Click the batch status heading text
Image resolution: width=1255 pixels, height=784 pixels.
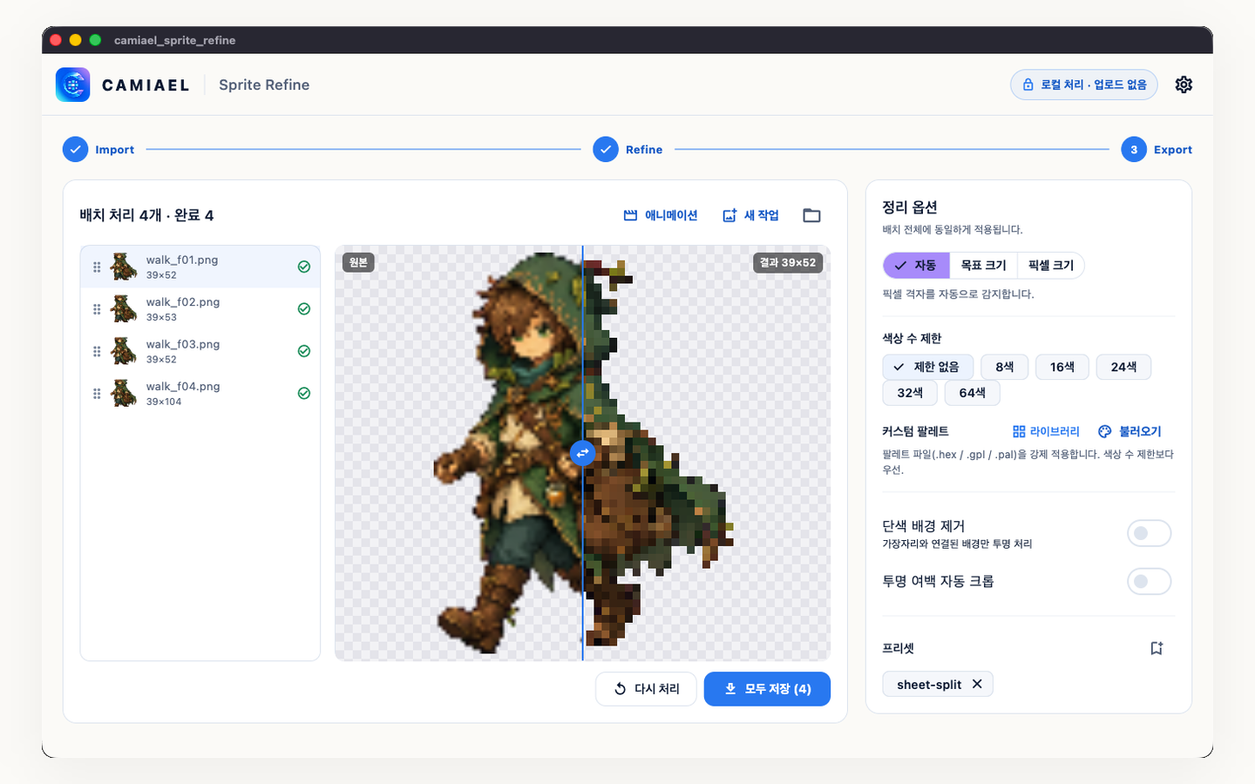[x=146, y=215]
